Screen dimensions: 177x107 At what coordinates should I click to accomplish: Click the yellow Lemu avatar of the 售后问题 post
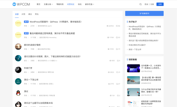tap(18, 35)
